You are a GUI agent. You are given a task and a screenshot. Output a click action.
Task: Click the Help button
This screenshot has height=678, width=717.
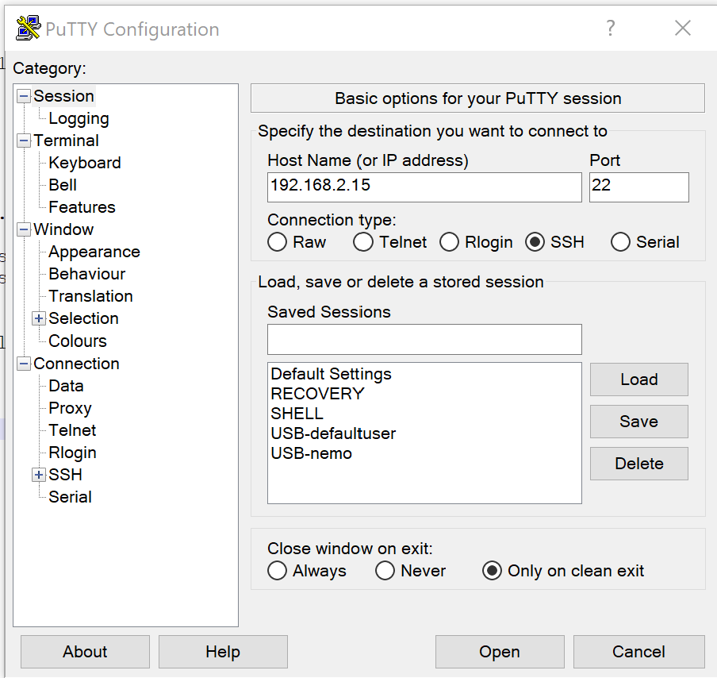pos(223,652)
